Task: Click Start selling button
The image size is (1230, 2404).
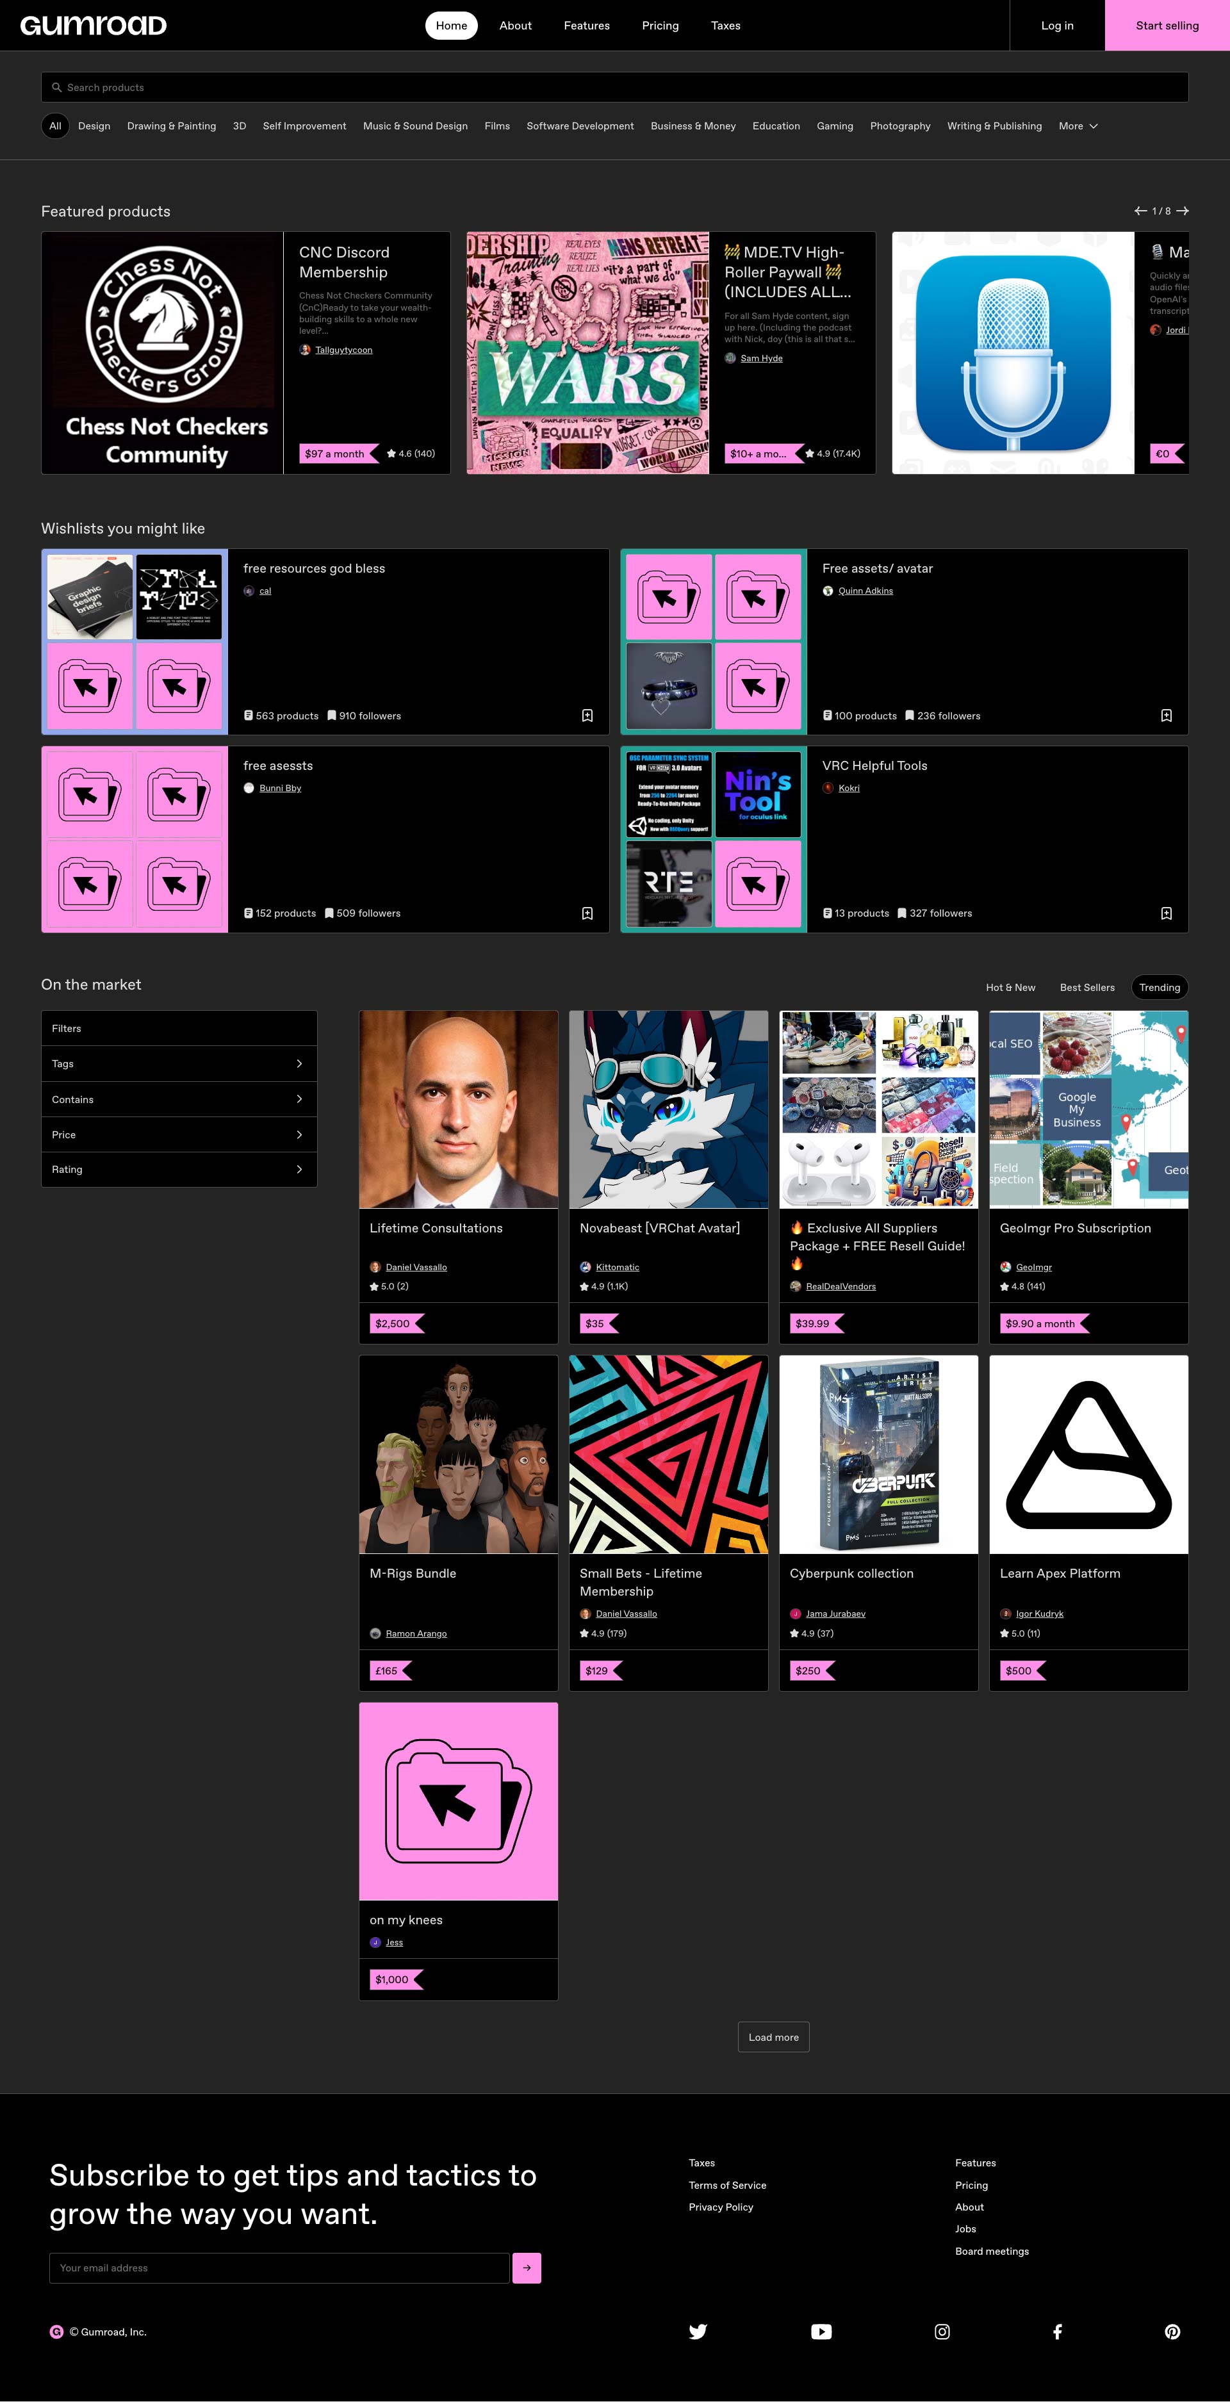Action: (x=1167, y=25)
